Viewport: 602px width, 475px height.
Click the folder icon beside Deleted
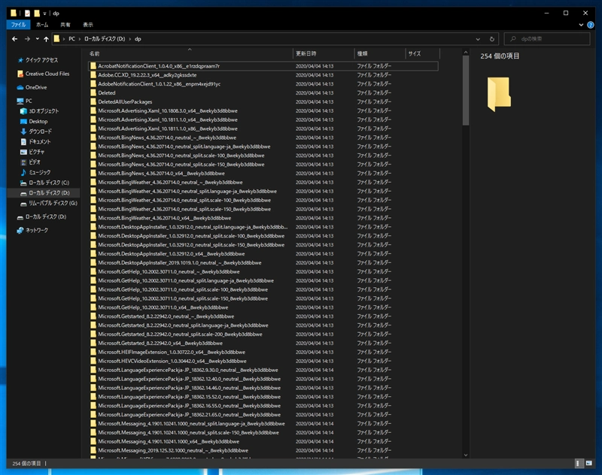click(x=93, y=92)
